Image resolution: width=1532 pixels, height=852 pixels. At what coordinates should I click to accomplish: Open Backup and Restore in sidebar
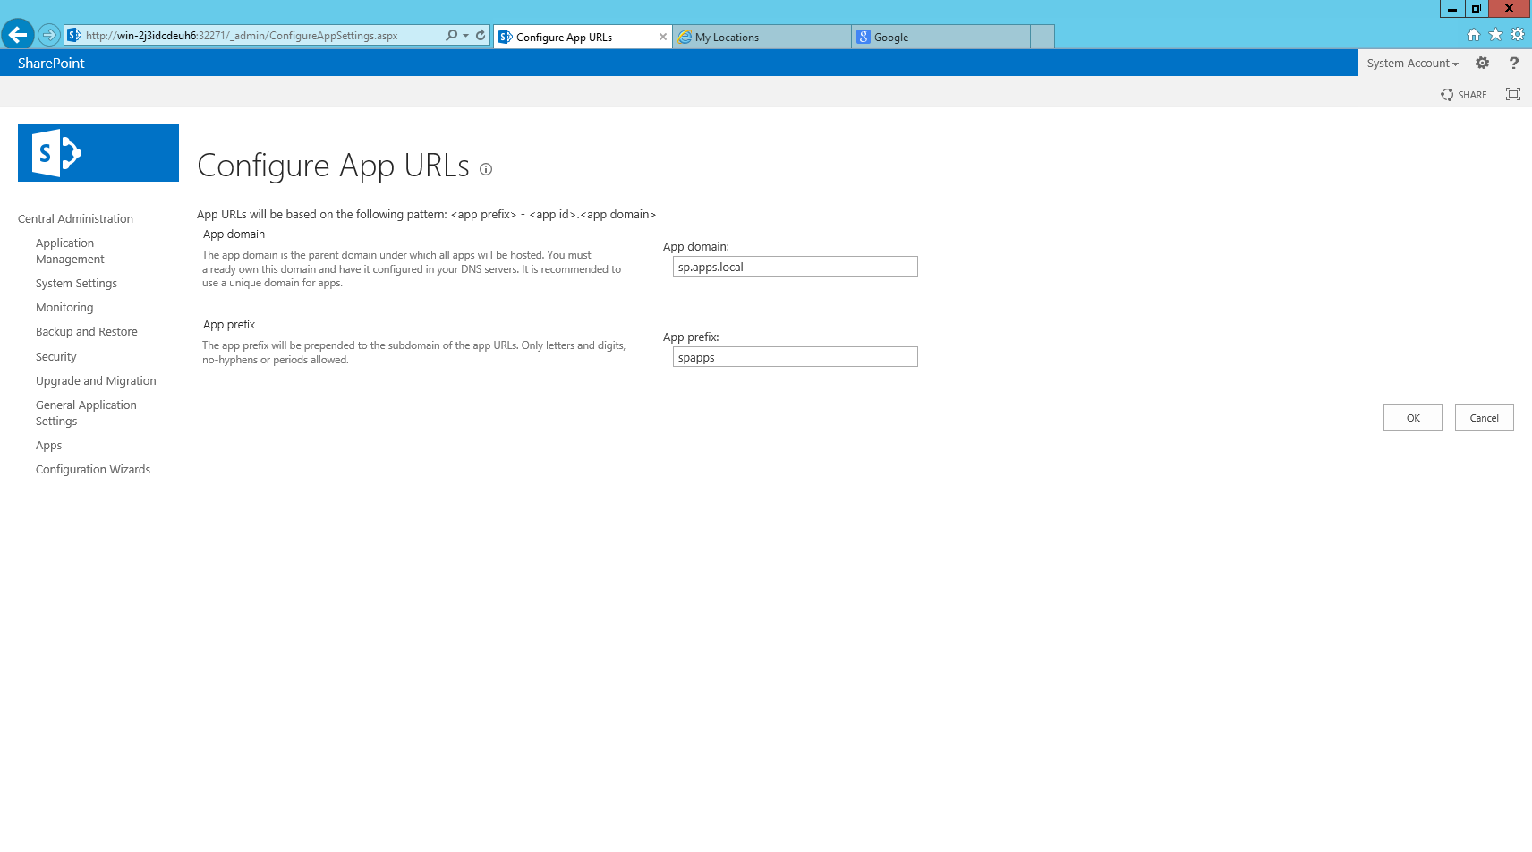87,331
